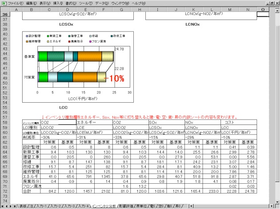Click the 新築工事 green legend swatch
Viewport: 280px width, 209px height.
(48, 36)
